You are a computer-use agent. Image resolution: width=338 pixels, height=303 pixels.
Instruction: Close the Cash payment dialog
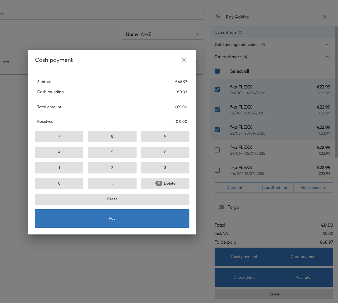click(184, 60)
